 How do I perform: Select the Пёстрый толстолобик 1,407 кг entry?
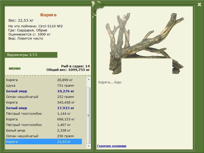tap(44, 125)
